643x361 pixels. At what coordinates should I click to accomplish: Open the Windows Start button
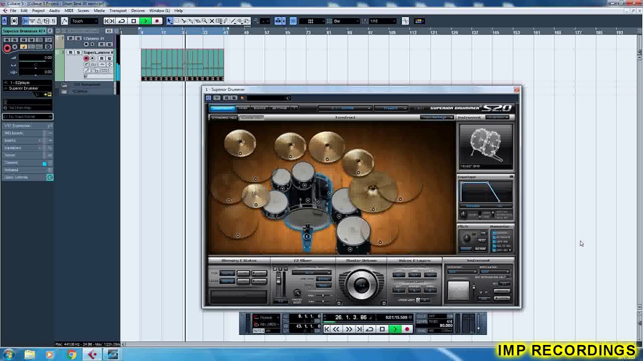tap(9, 355)
